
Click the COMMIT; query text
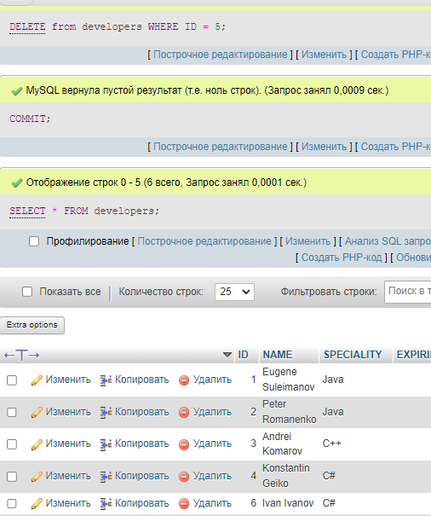click(x=30, y=119)
